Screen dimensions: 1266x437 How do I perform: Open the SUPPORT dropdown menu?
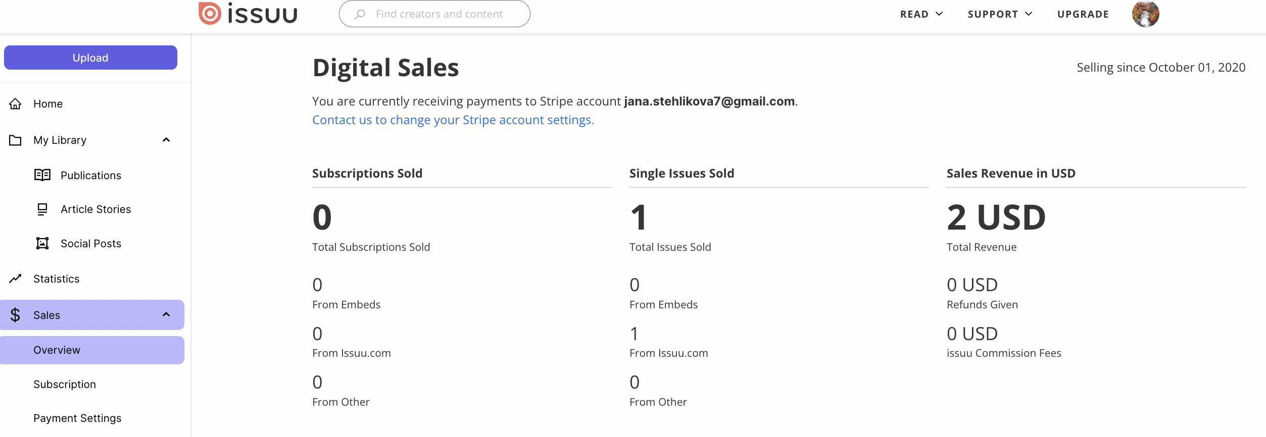pyautogui.click(x=1000, y=14)
